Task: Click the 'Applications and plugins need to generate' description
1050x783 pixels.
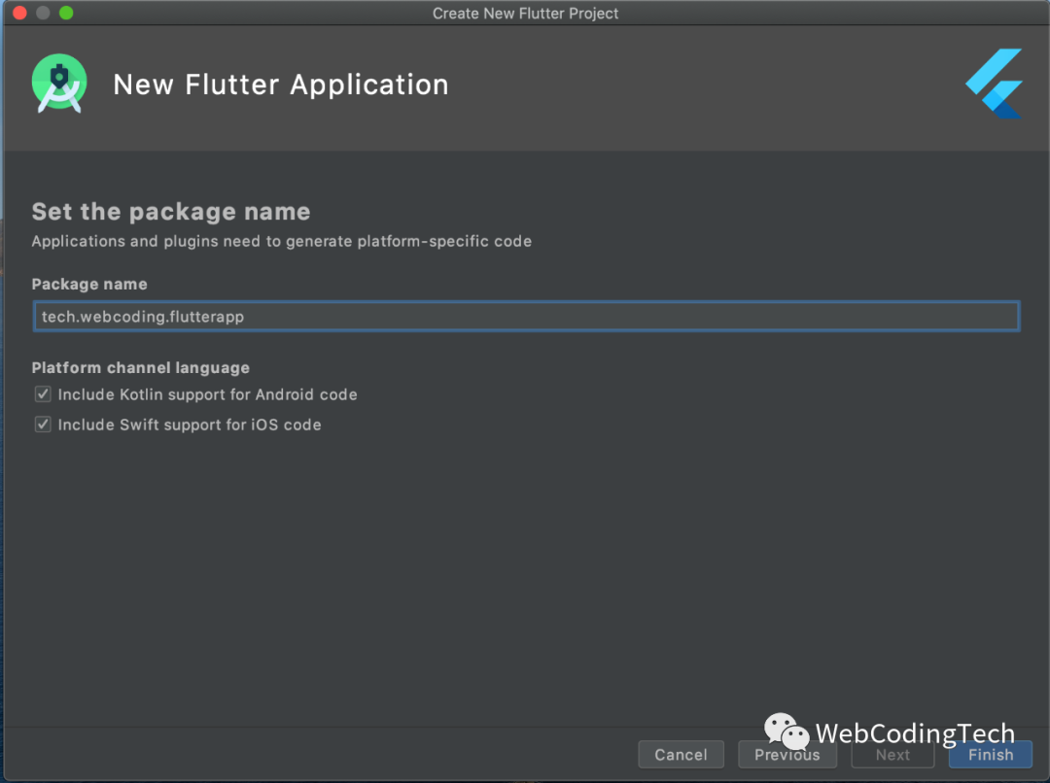Action: pyautogui.click(x=281, y=241)
